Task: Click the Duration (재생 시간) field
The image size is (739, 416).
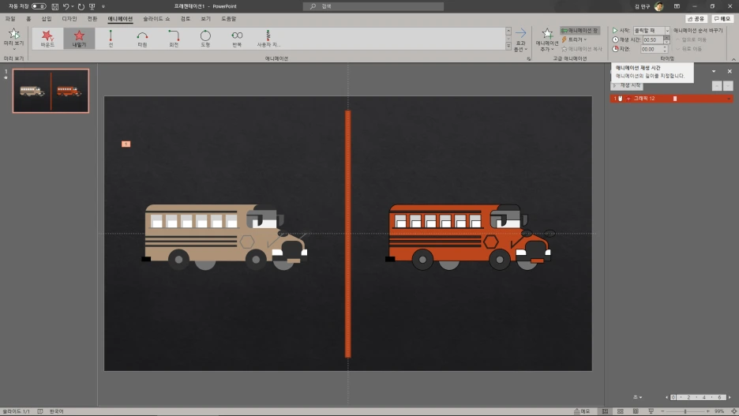Action: 653,40
